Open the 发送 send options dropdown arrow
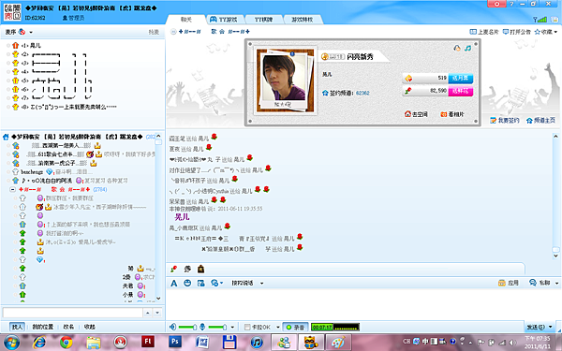Viewport: 562px width, 351px height. pos(550,327)
